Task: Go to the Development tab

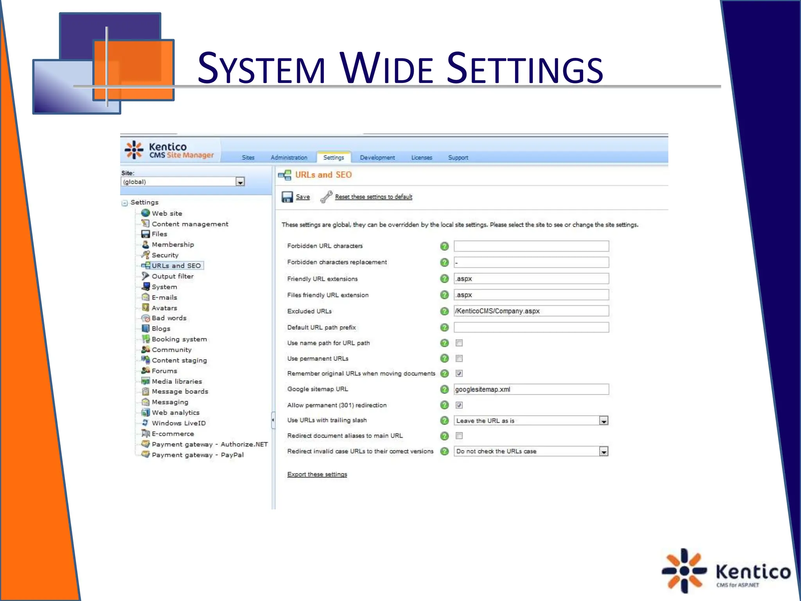Action: (x=377, y=157)
